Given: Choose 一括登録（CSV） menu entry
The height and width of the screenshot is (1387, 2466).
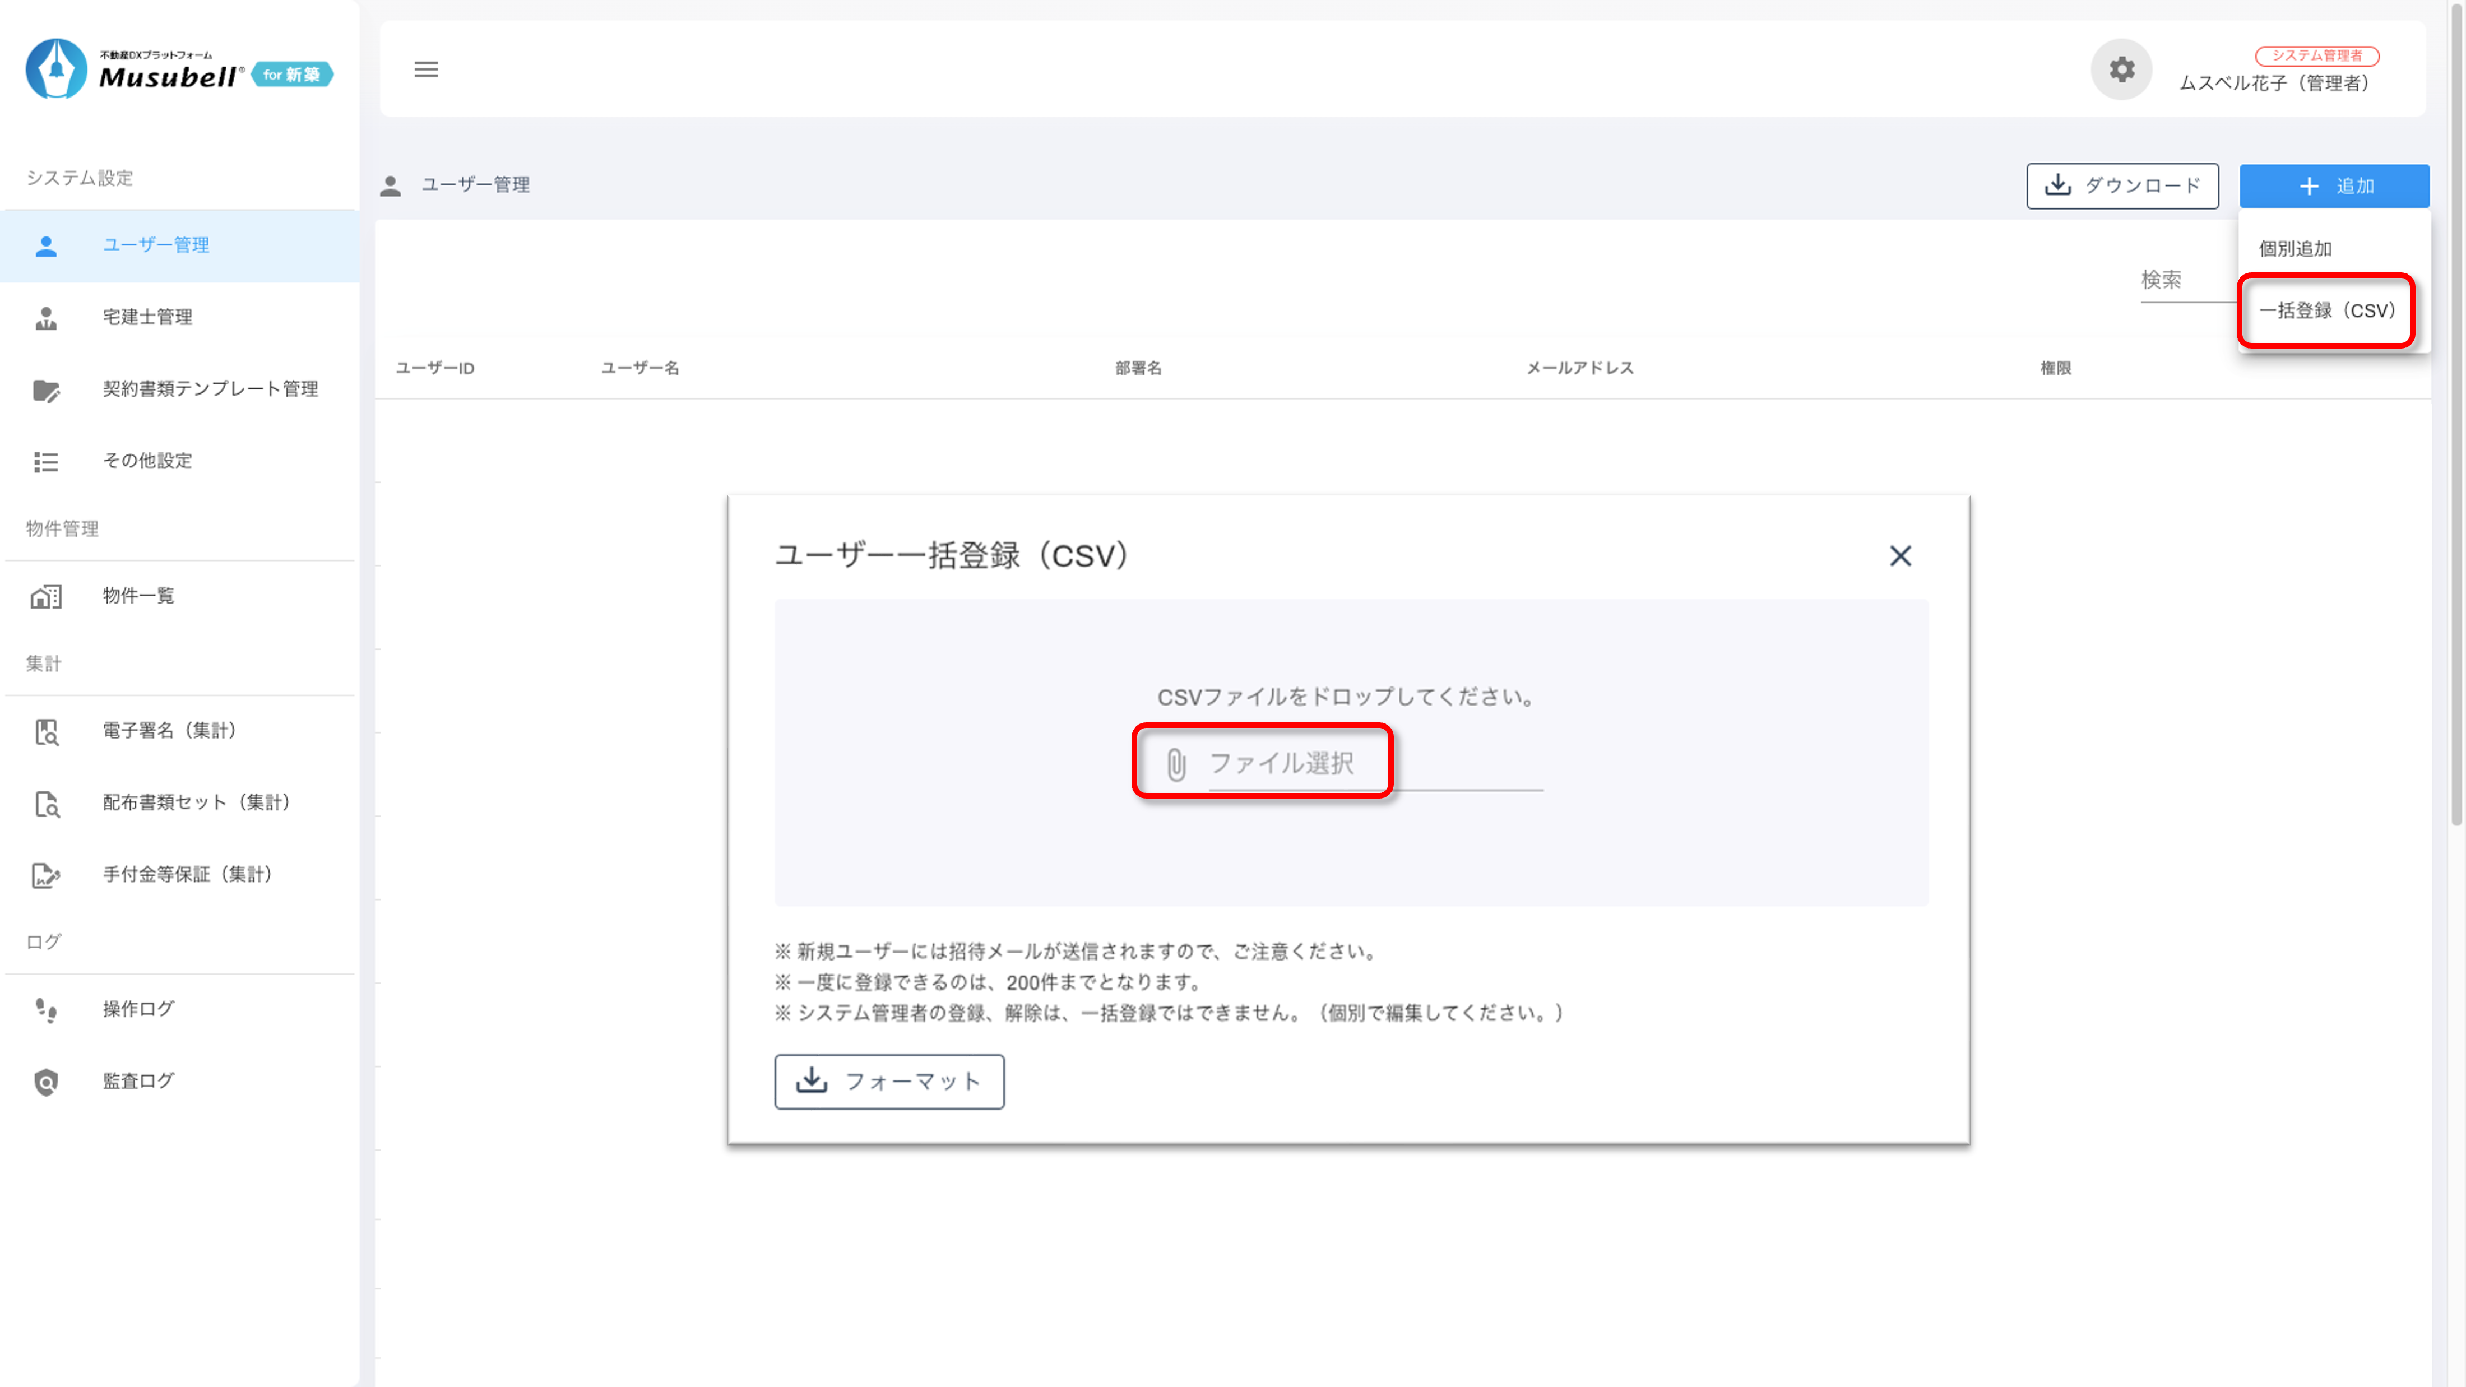Looking at the screenshot, I should (2326, 310).
